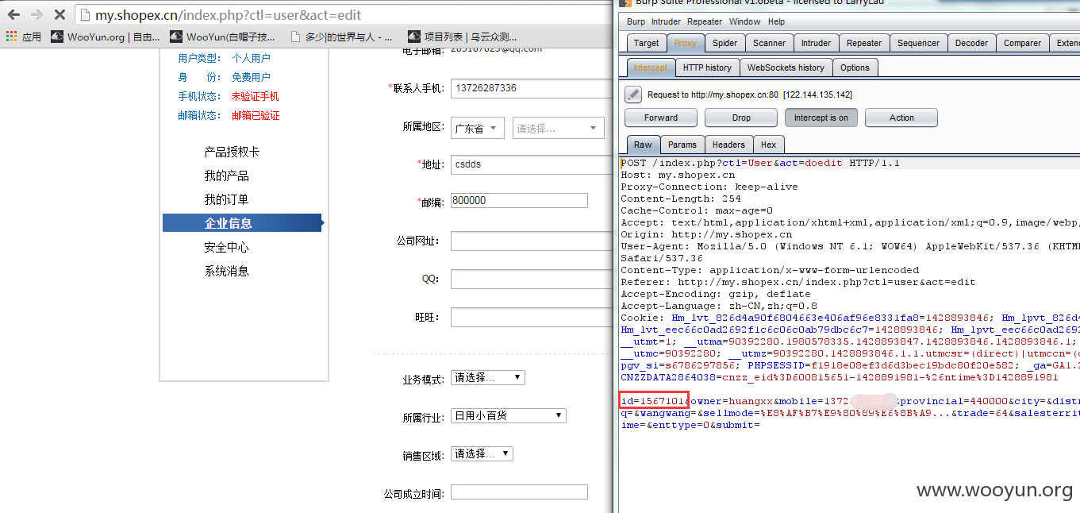Open the 我的订单 sidebar item
The height and width of the screenshot is (513, 1080).
[x=226, y=199]
